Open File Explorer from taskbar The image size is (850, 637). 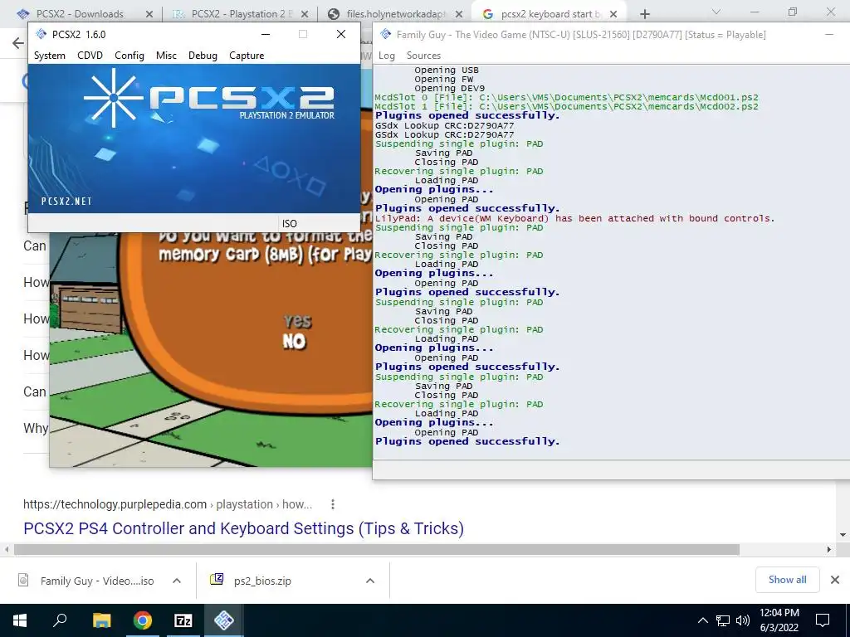[x=101, y=620]
